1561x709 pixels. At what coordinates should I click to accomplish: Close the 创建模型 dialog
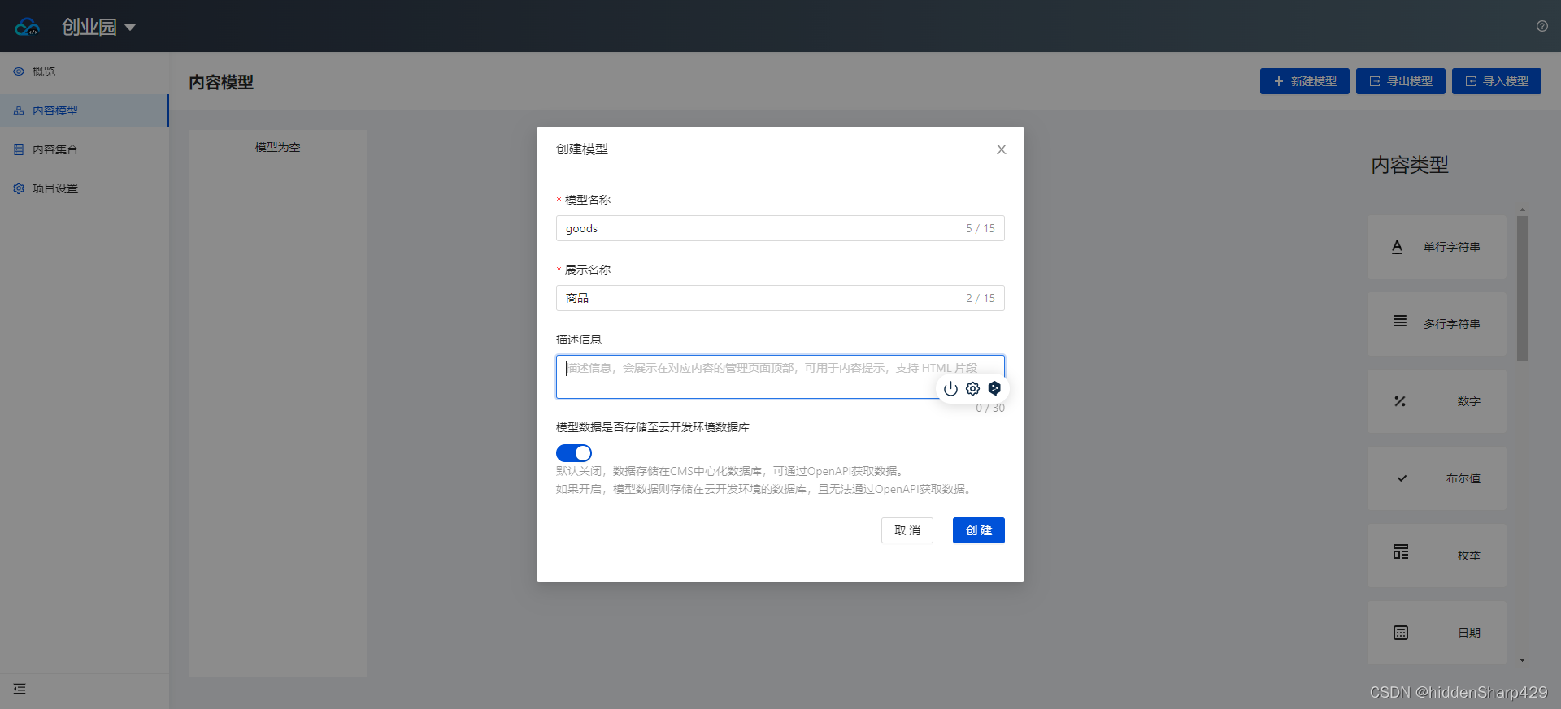[x=1002, y=149]
